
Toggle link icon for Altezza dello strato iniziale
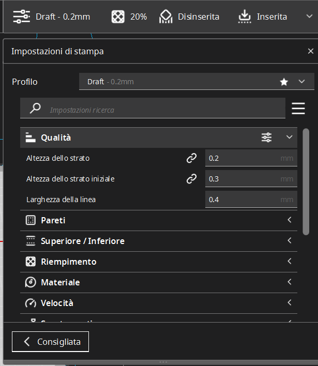[x=191, y=179]
